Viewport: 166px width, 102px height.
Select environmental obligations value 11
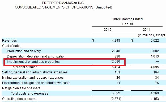[118, 83]
